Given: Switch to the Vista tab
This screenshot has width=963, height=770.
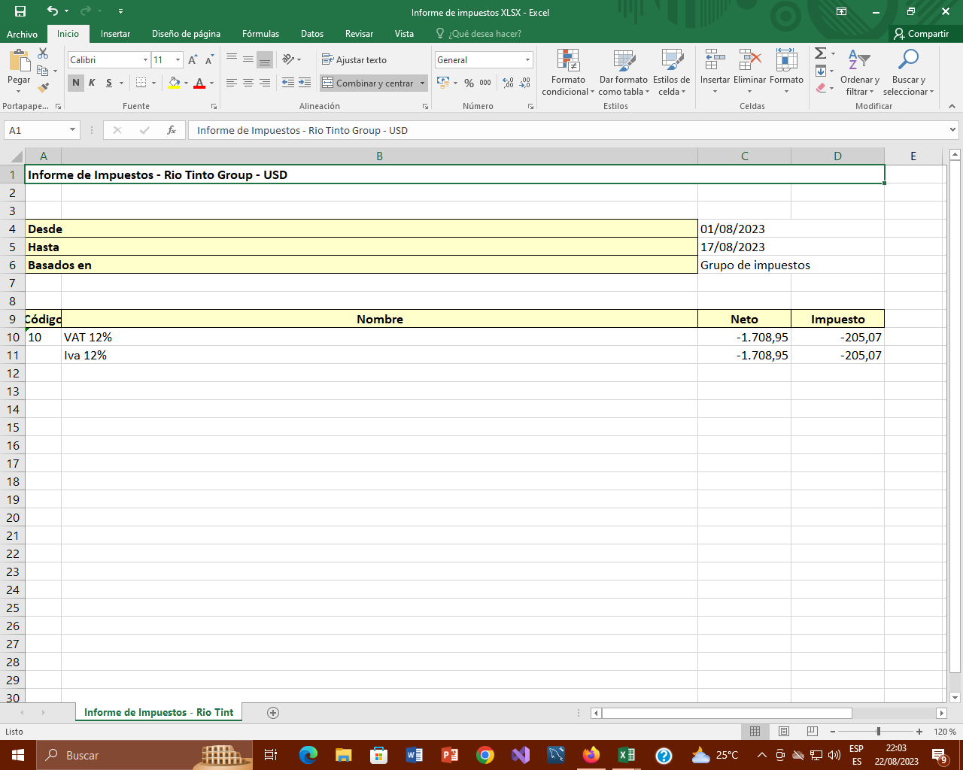Looking at the screenshot, I should [404, 34].
